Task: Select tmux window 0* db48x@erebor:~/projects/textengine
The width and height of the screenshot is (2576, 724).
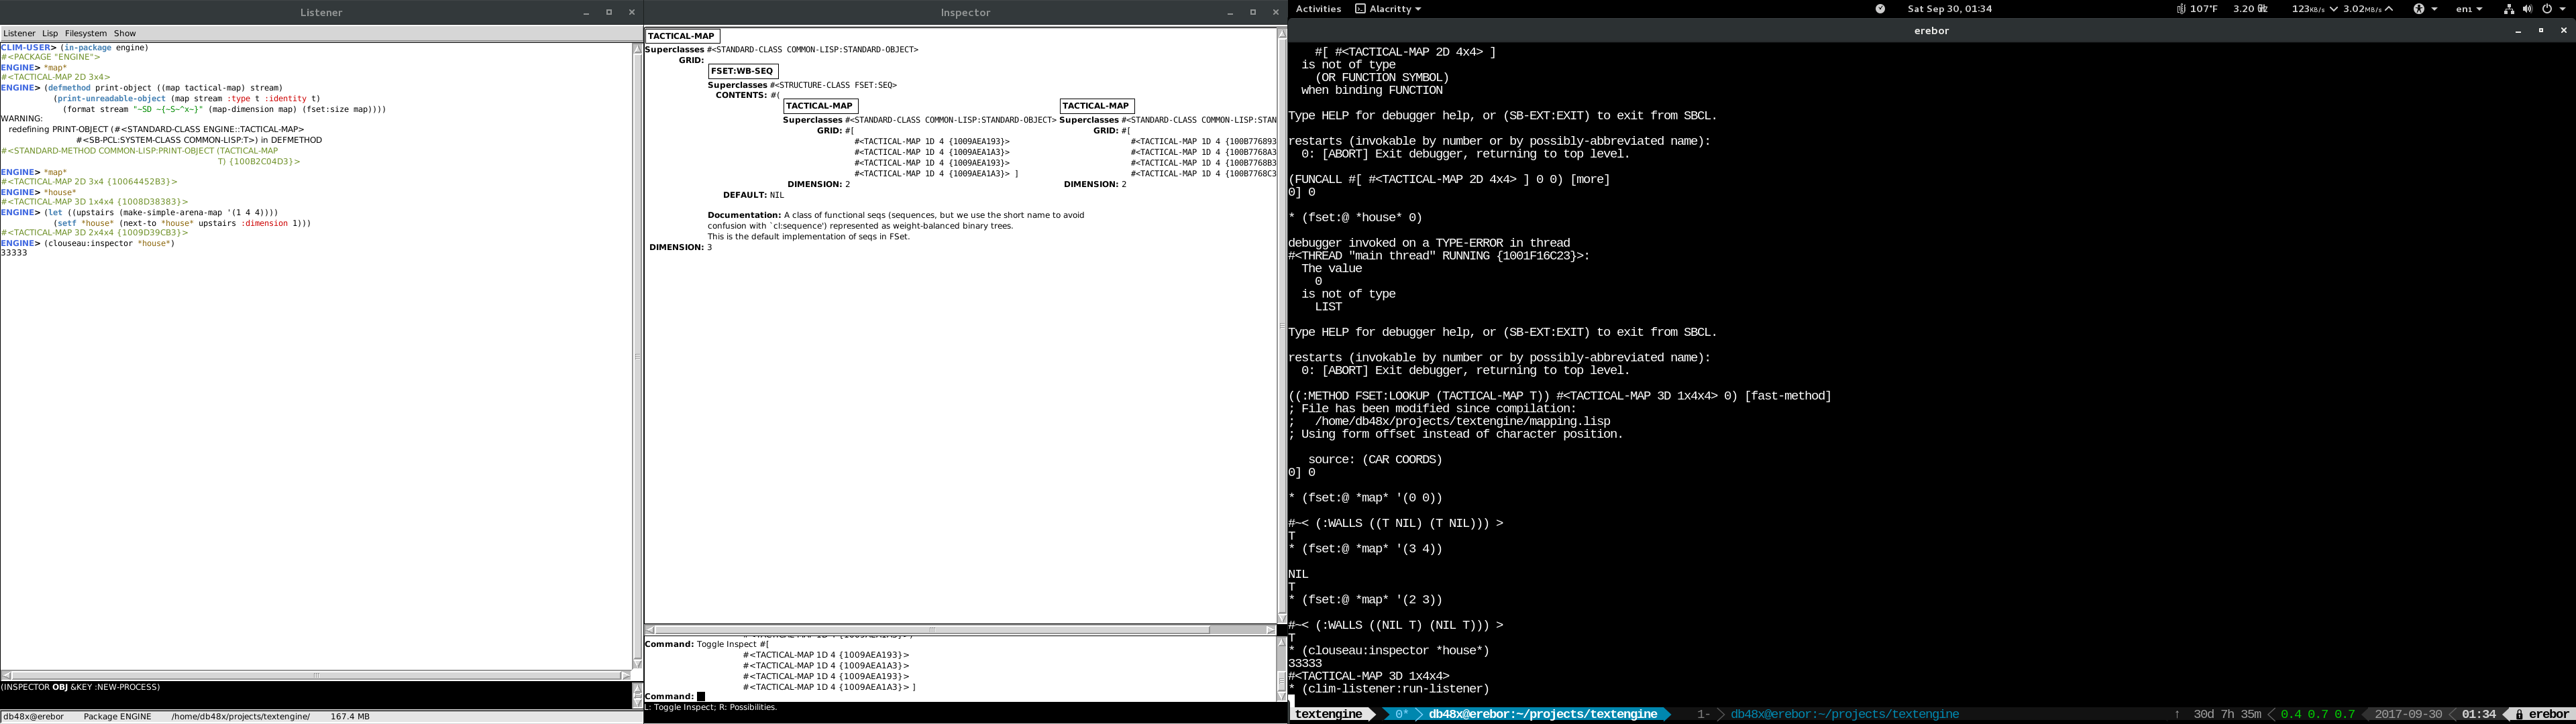Action: click(1526, 714)
